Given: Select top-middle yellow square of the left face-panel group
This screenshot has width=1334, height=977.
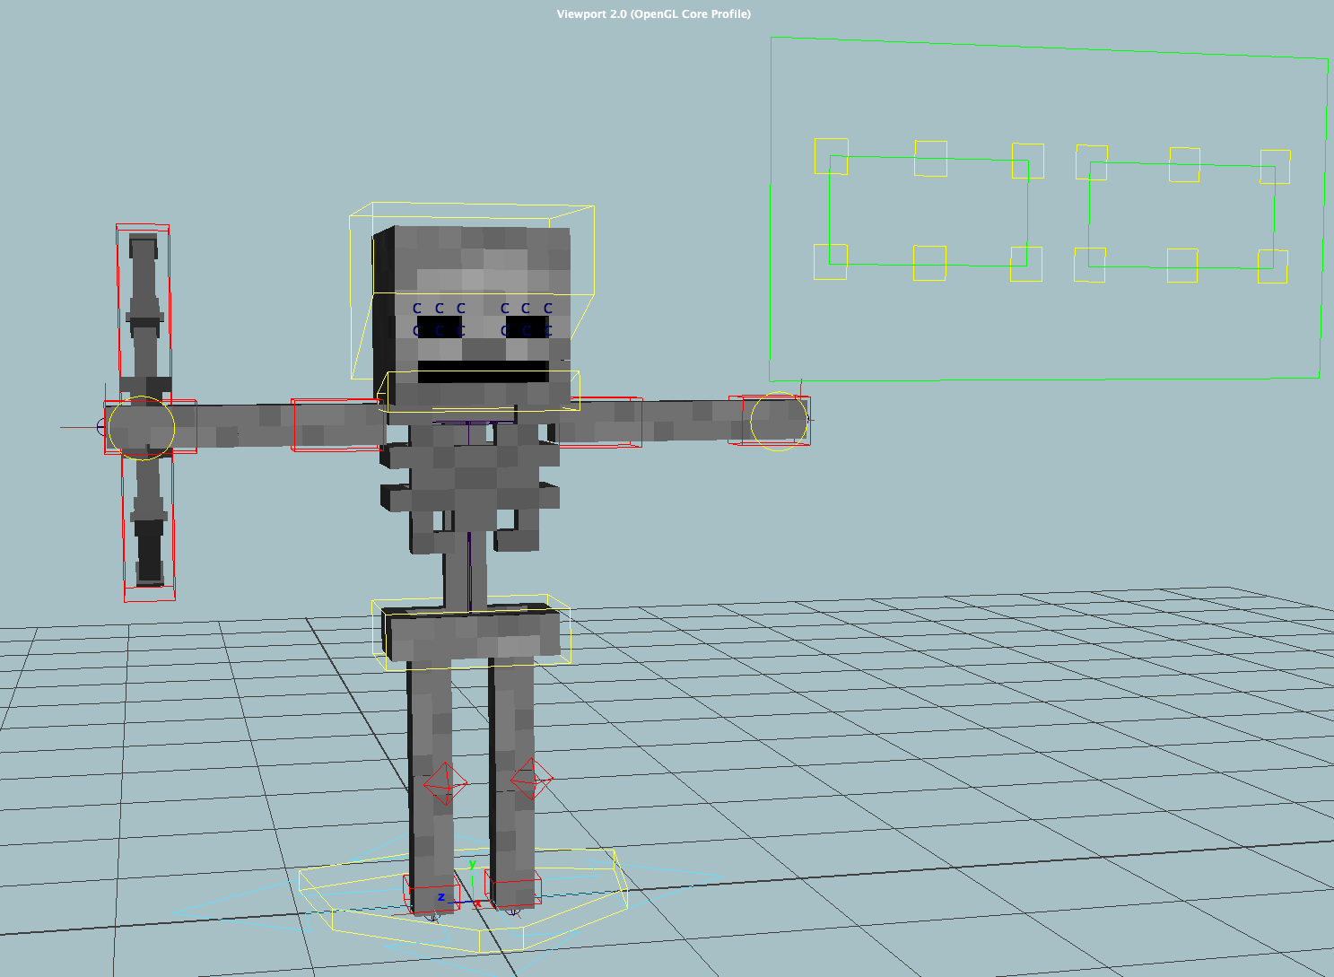Looking at the screenshot, I should point(930,159).
